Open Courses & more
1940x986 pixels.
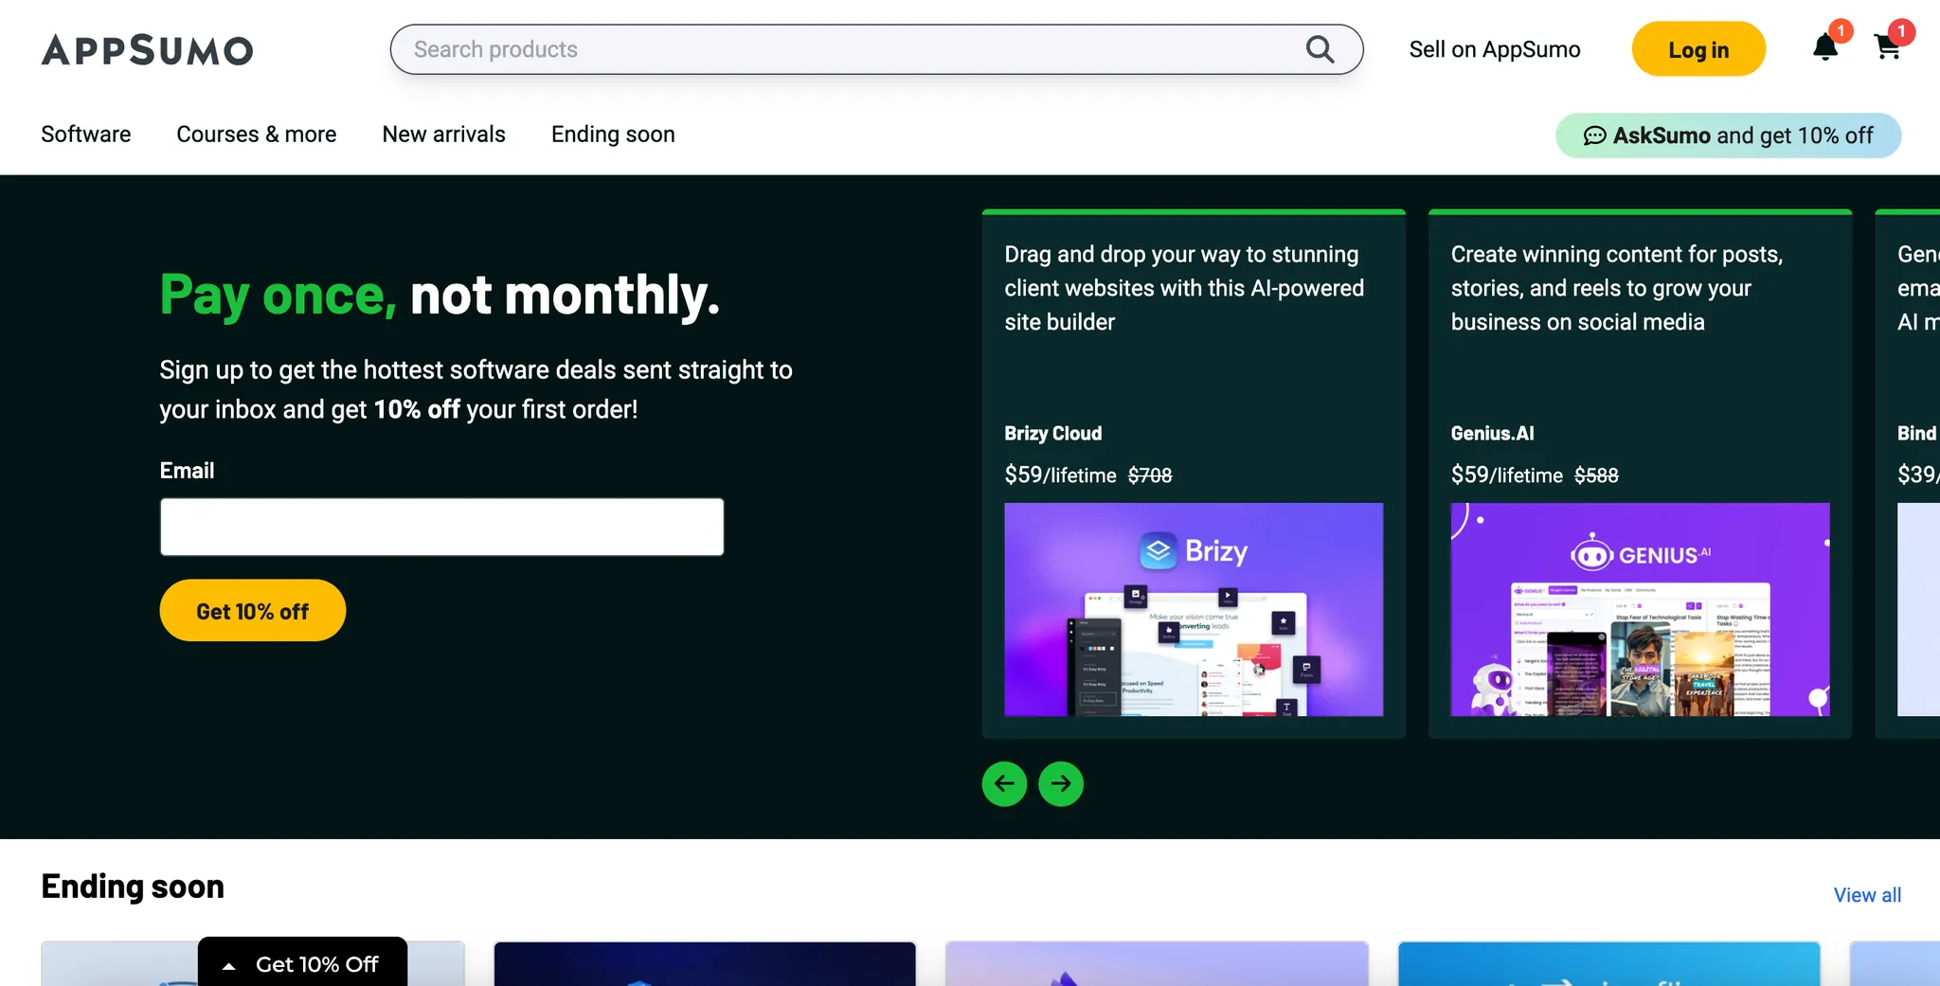pyautogui.click(x=256, y=134)
